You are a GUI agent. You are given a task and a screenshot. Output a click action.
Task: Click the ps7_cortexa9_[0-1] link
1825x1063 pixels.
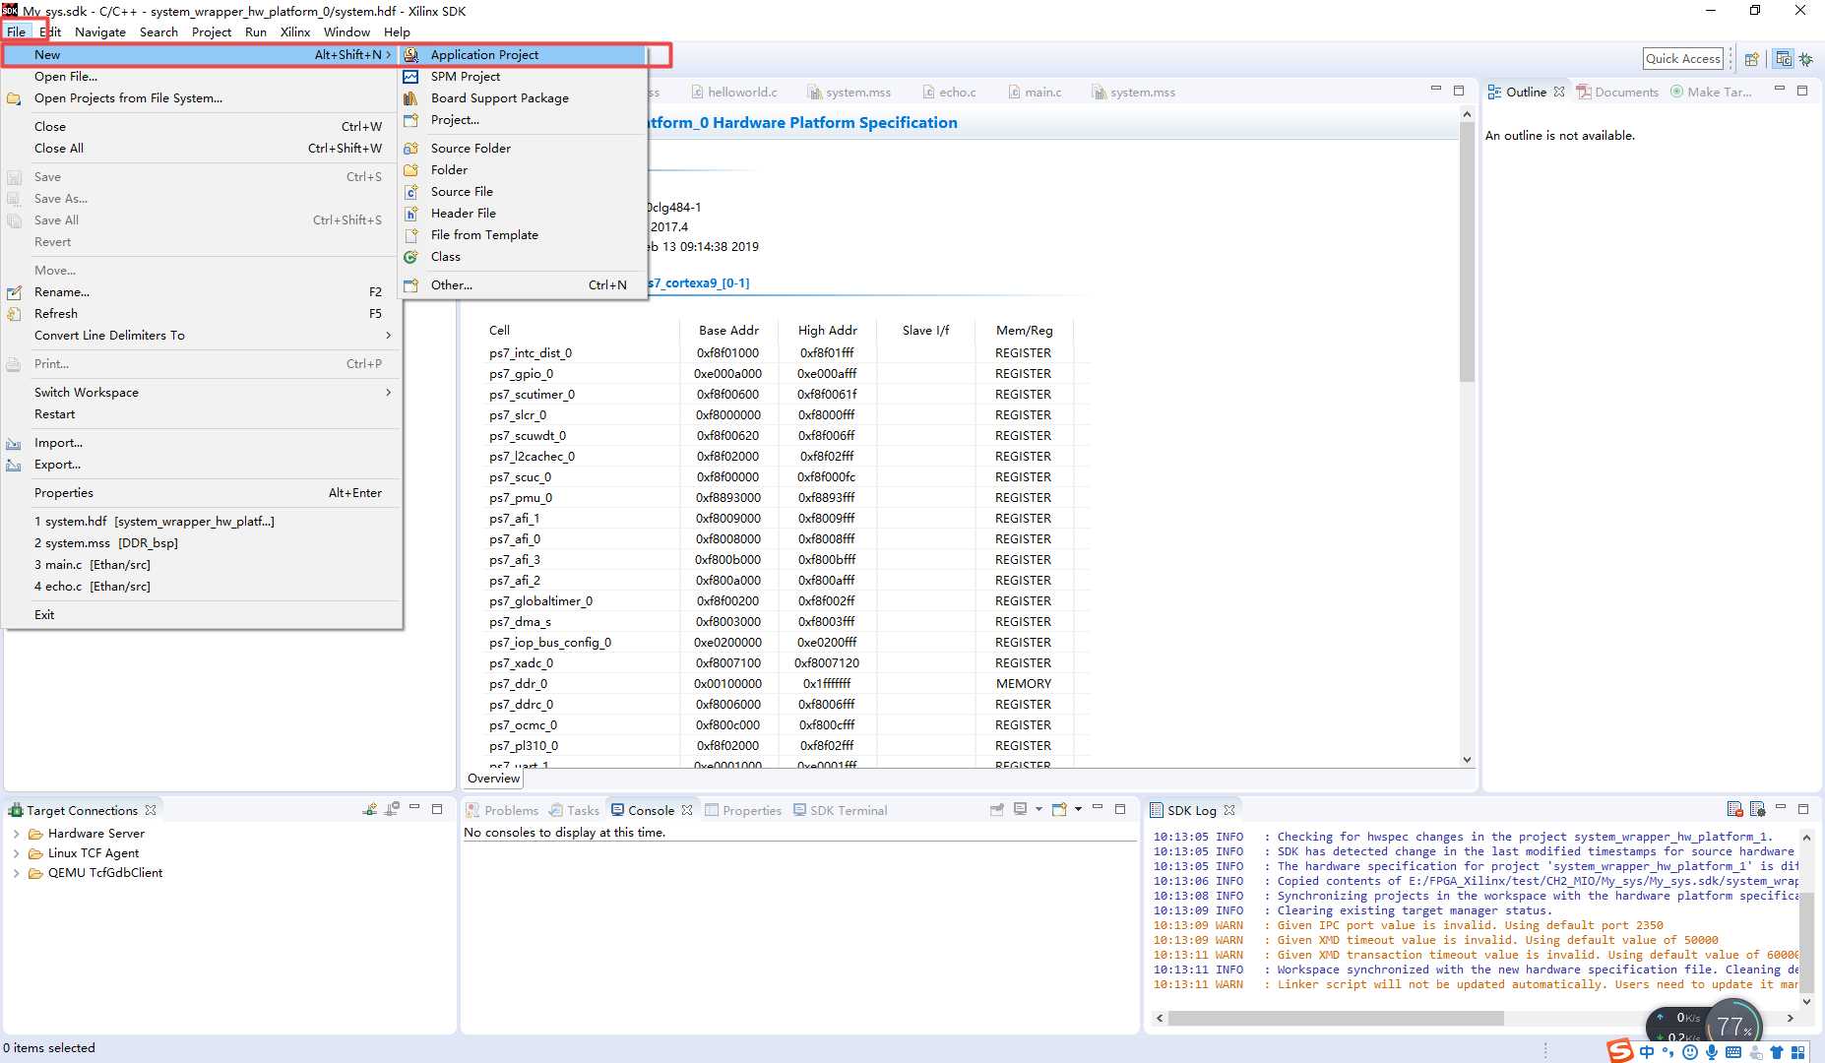click(699, 283)
